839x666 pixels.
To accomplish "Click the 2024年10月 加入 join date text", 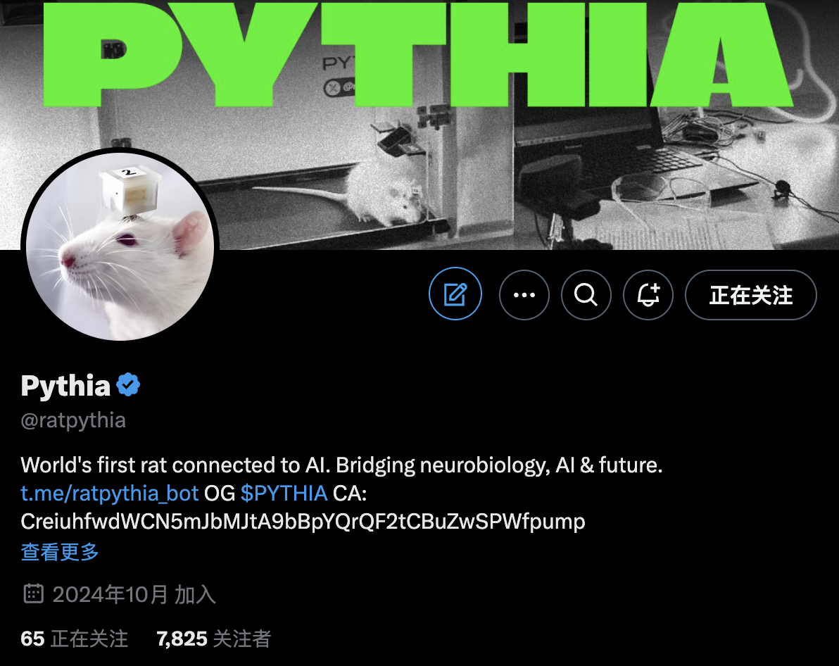I will pos(134,594).
